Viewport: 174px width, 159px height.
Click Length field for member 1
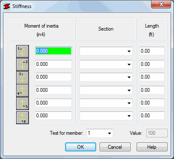(152, 51)
